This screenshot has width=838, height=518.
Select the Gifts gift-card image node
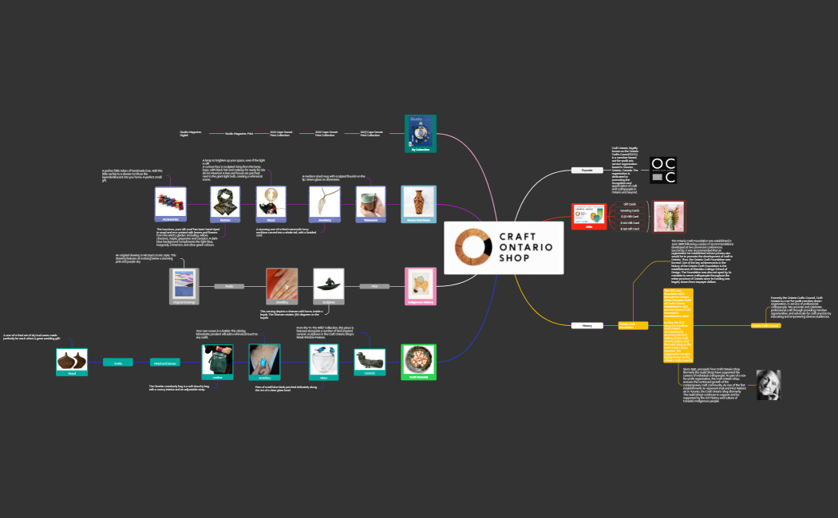589,216
